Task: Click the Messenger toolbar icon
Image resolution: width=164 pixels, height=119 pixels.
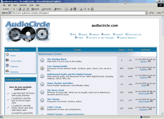Action: pyautogui.click(x=92, y=9)
